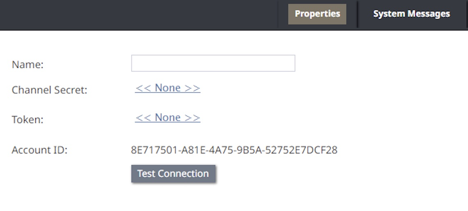Click into the Name text field
The height and width of the screenshot is (211, 468).
(x=213, y=63)
